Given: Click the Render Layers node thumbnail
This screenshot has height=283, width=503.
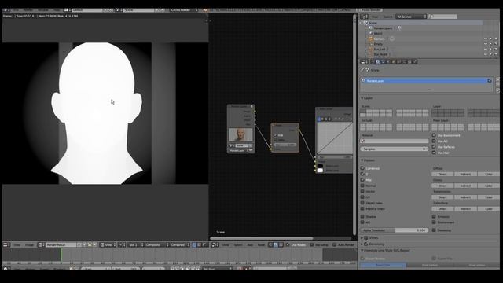Looking at the screenshot, I should click(x=240, y=134).
